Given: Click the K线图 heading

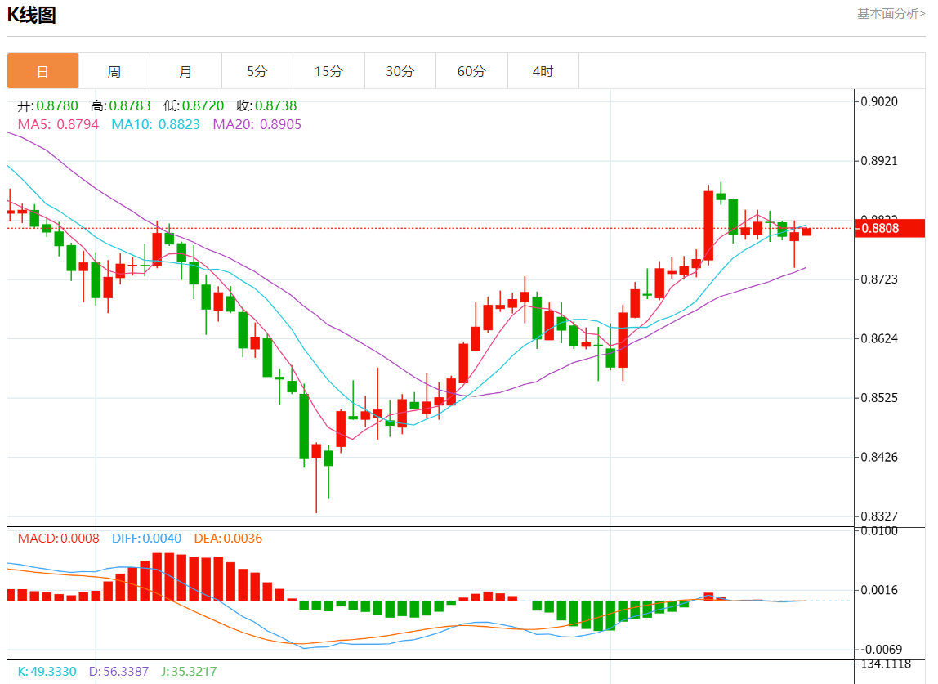Looking at the screenshot, I should coord(32,15).
